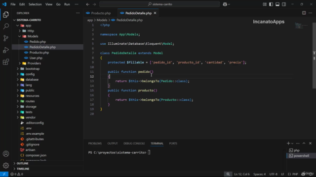The width and height of the screenshot is (316, 177).
Task: Create a new terminal with plus icon
Action: tap(288, 143)
